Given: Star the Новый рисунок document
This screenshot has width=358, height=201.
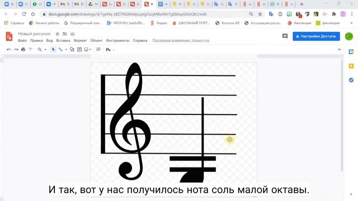Looking at the screenshot, I should coord(58,34).
